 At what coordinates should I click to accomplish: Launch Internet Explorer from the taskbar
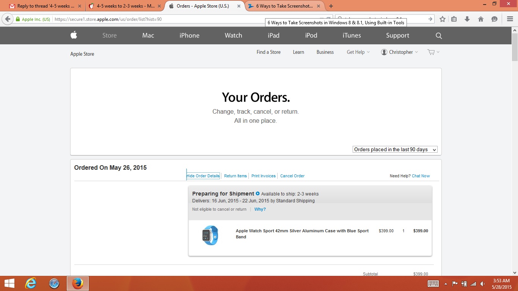31,283
